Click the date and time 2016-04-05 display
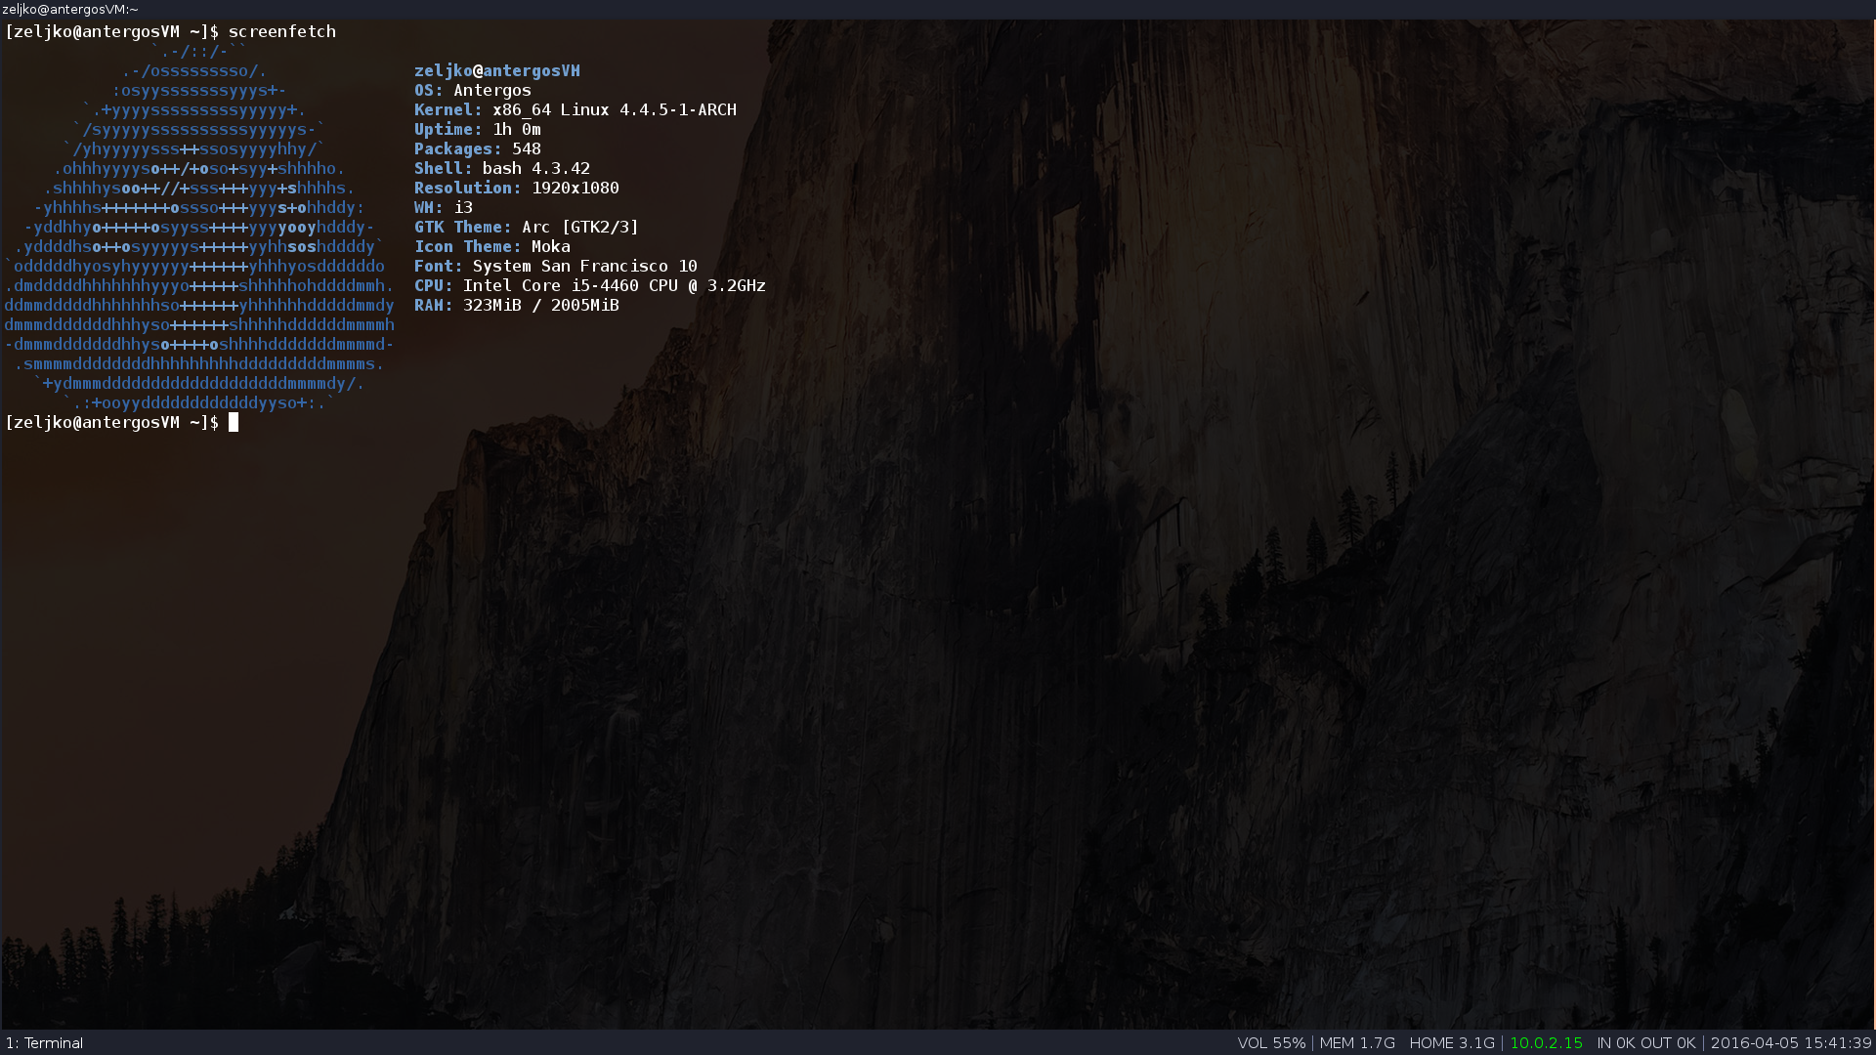 pos(1790,1043)
